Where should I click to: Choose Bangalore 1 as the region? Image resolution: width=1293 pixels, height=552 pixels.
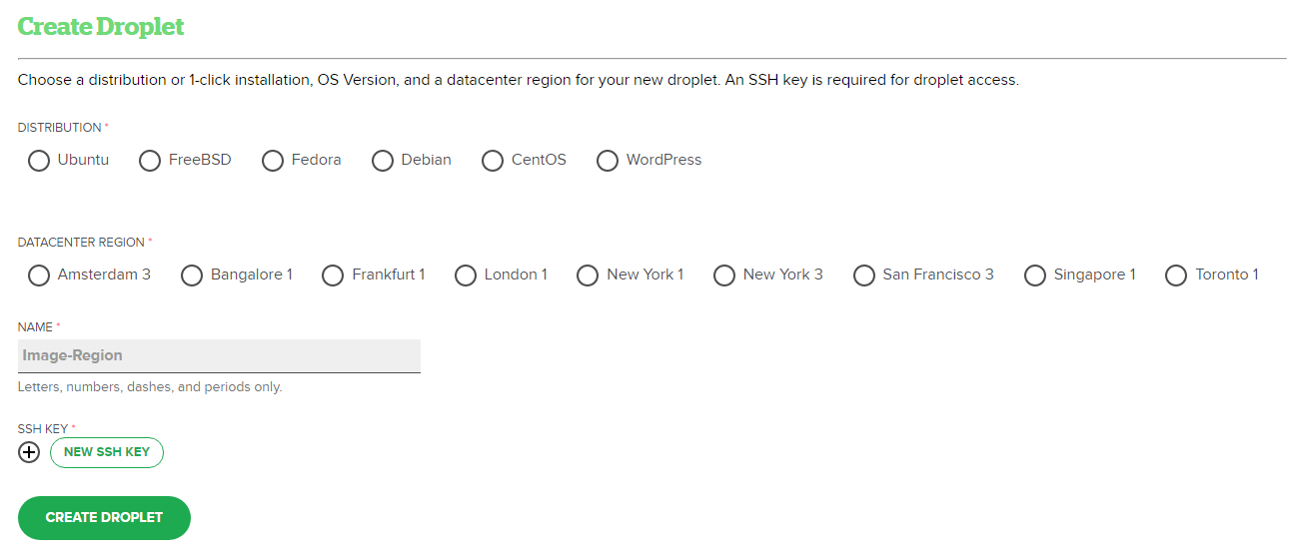tap(192, 276)
